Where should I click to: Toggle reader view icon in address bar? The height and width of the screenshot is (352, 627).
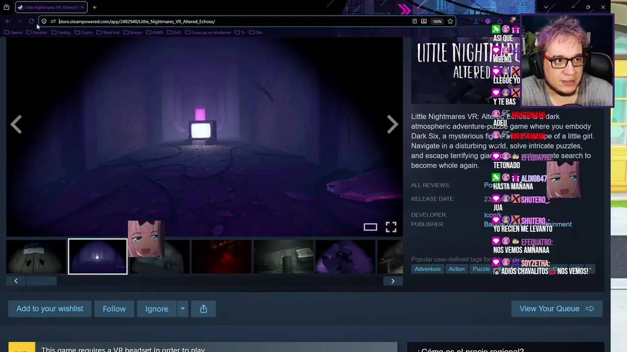tap(414, 22)
